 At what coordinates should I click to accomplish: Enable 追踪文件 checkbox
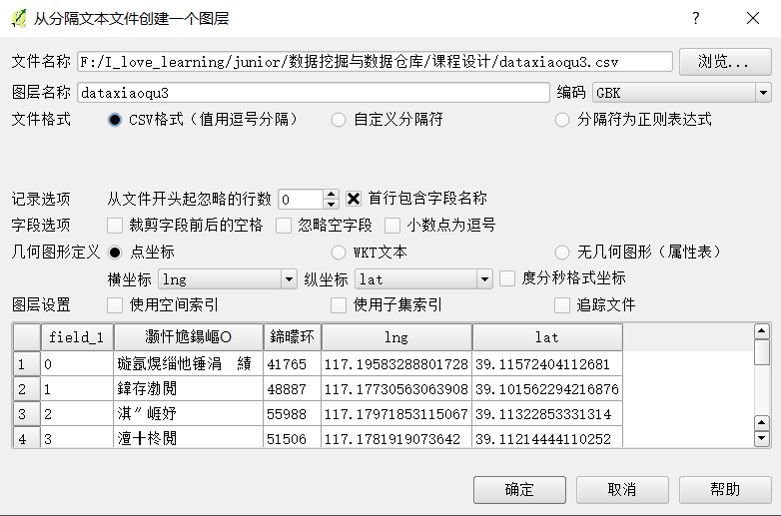pos(562,305)
